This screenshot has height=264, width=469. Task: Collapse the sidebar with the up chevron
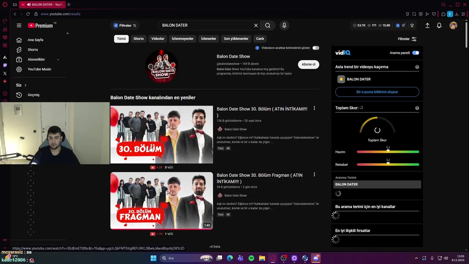pos(67,33)
